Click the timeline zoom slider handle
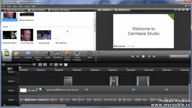This screenshot has height=108, width=192. pos(19,64)
